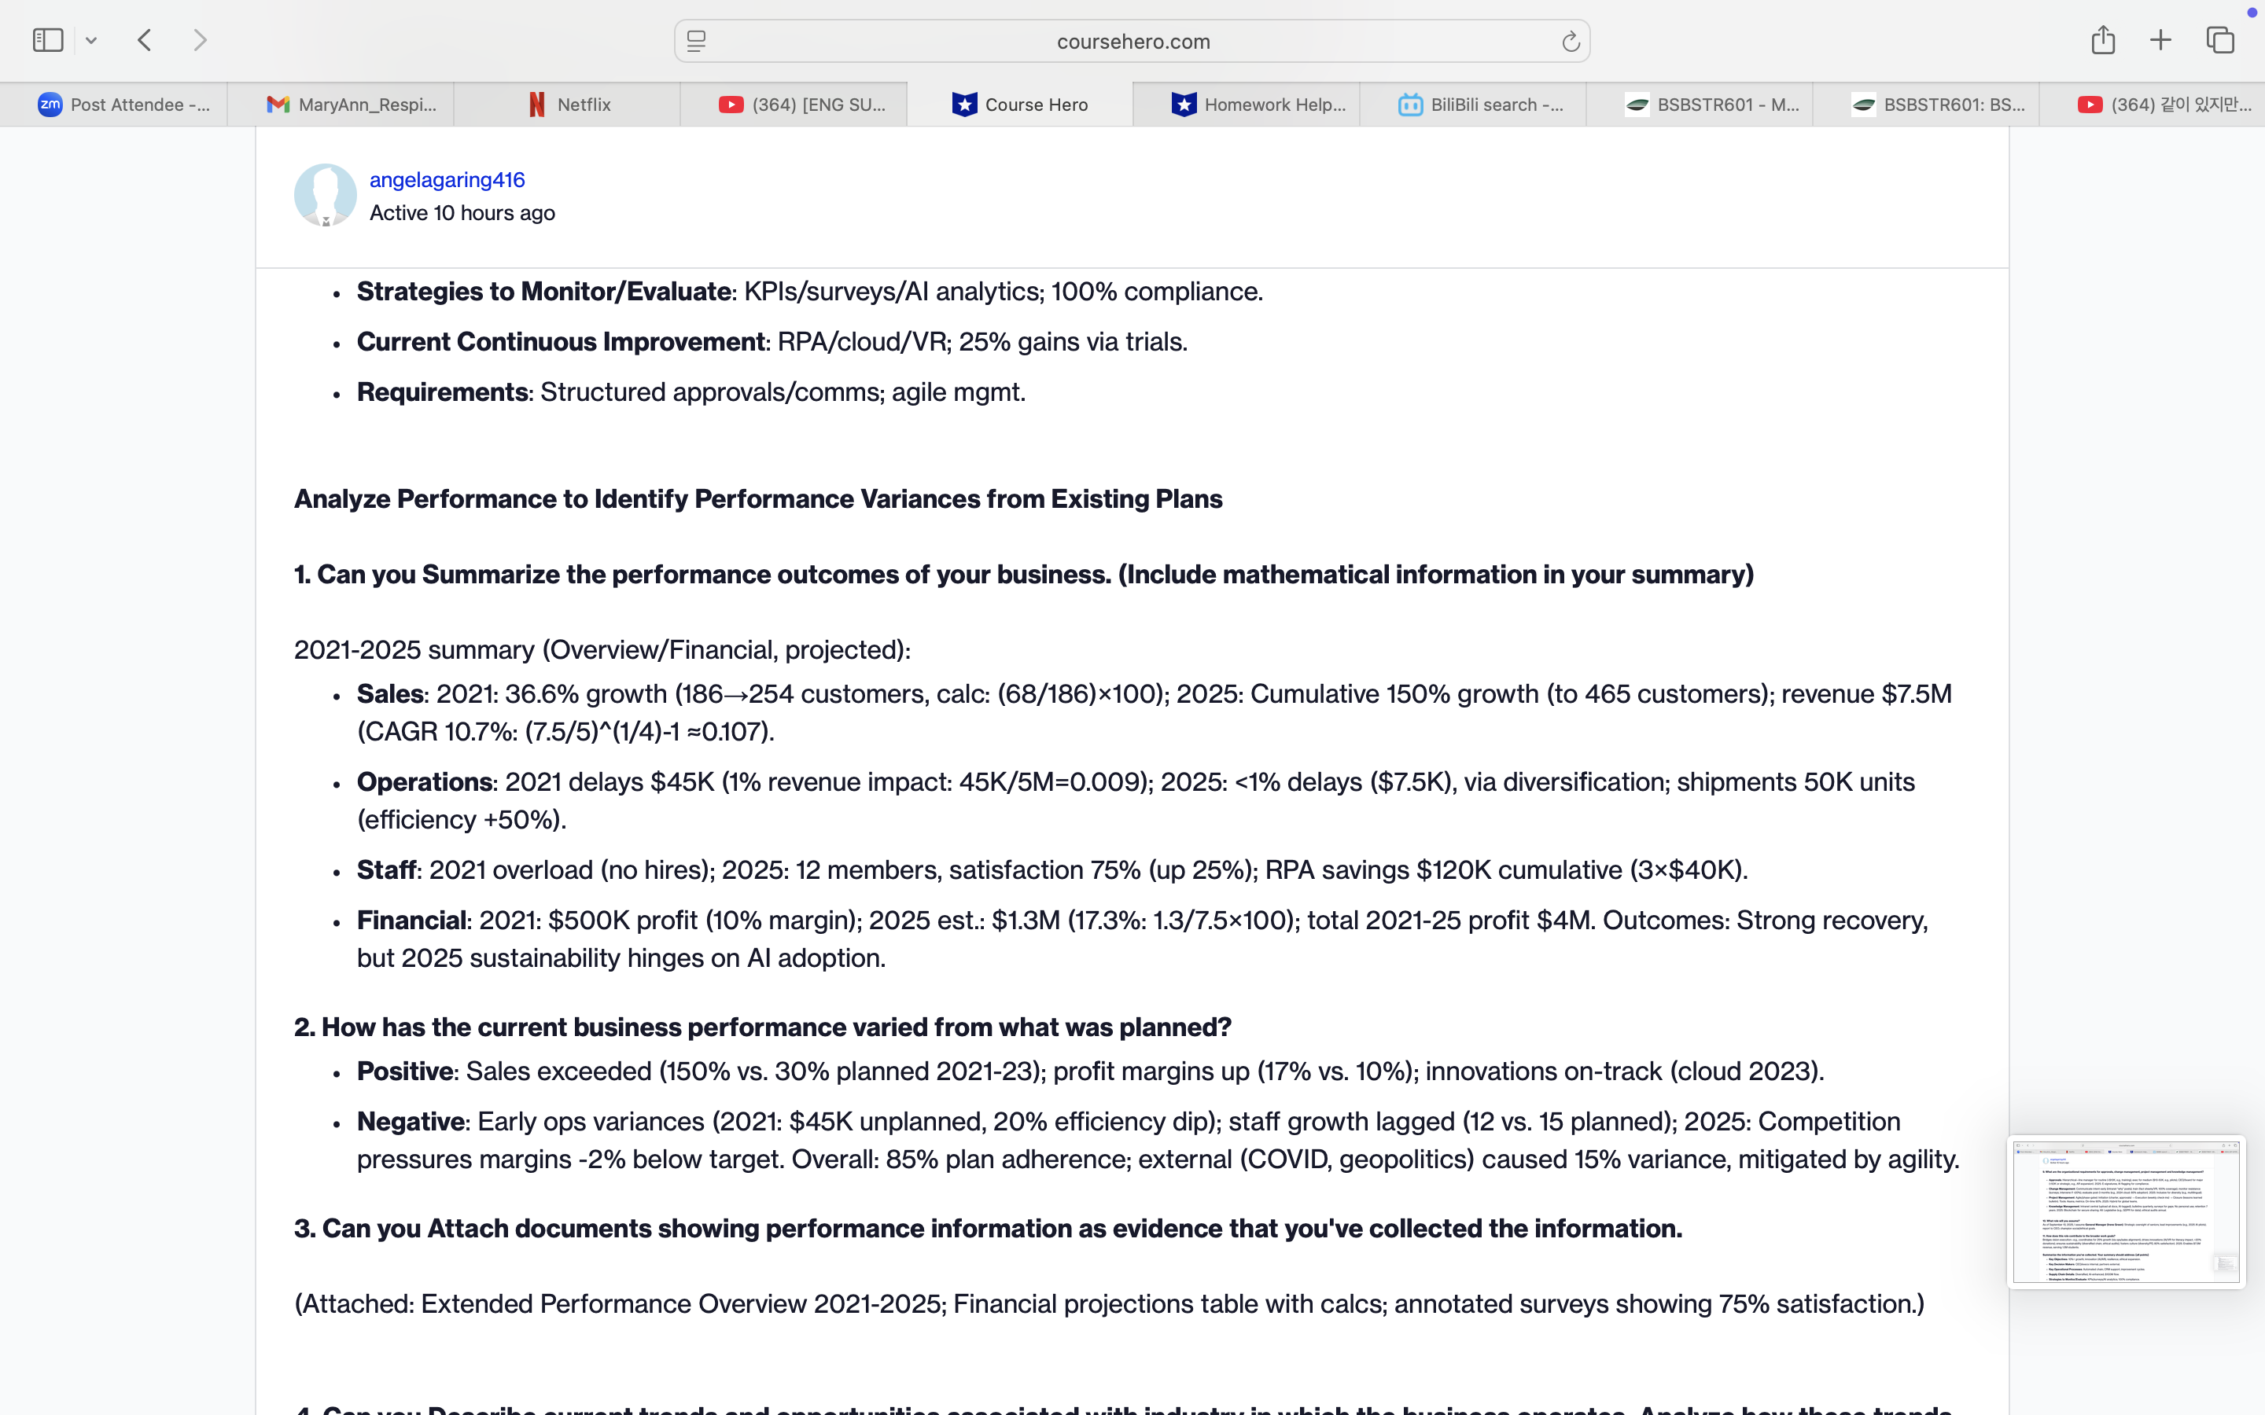Screen dimensions: 2265x1415
Task: Click the forward navigation arrow
Action: pos(199,40)
